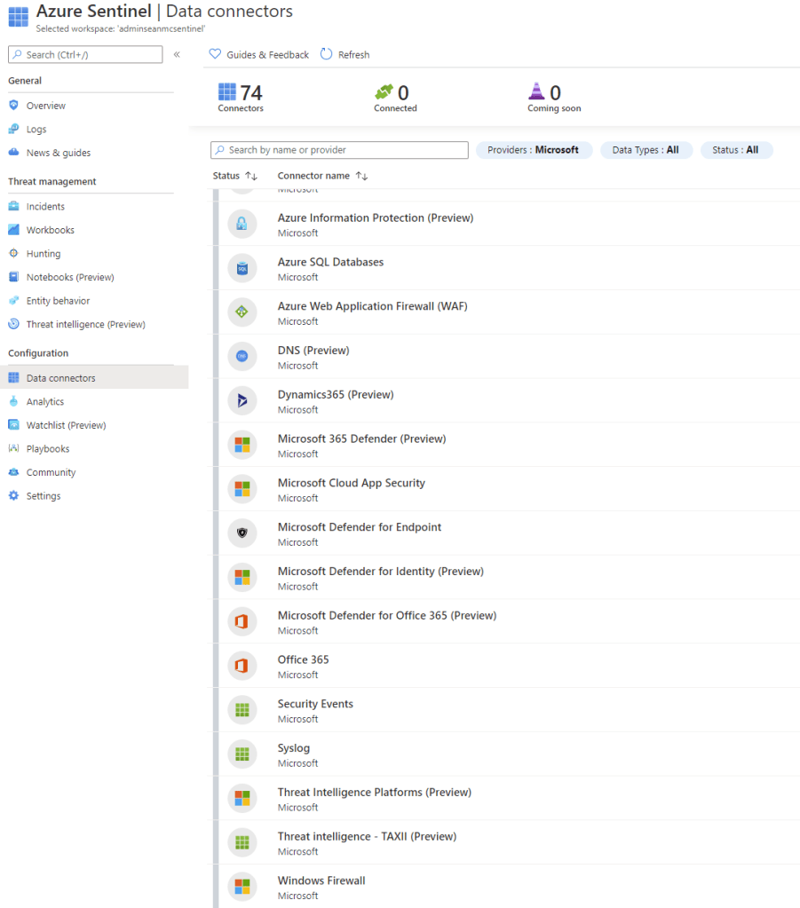Select the Microsoft Cloud App Security connector
The height and width of the screenshot is (908, 800).
351,483
